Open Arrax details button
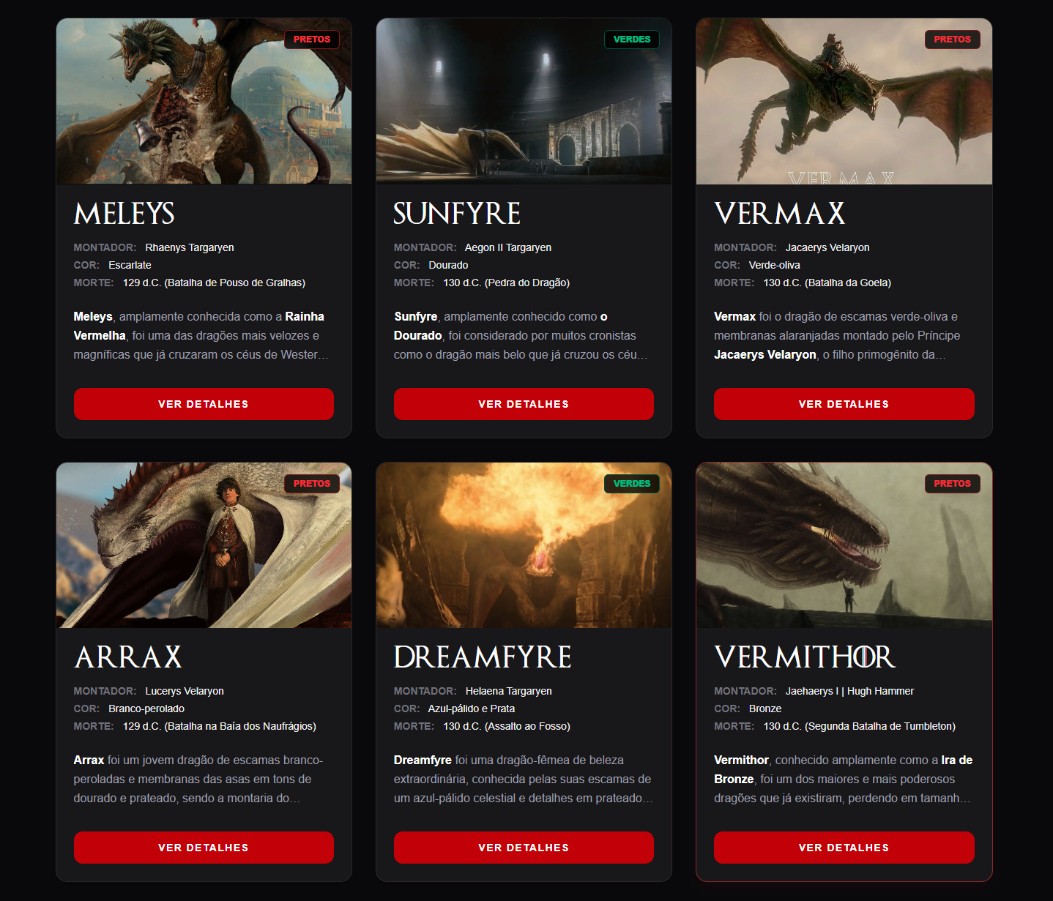 coord(204,848)
